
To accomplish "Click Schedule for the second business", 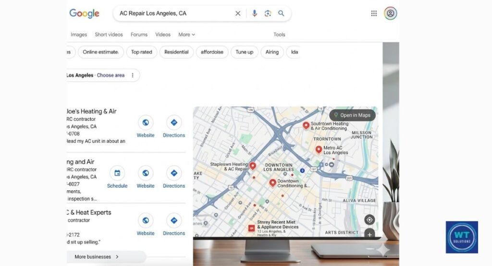I will pos(117,177).
